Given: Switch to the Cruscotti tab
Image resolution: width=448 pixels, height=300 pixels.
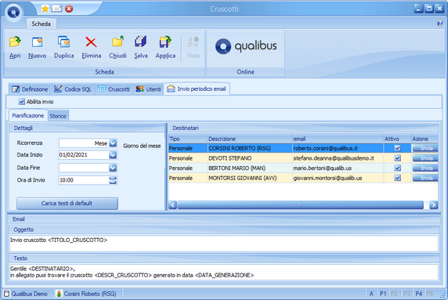Looking at the screenshot, I should (114, 89).
